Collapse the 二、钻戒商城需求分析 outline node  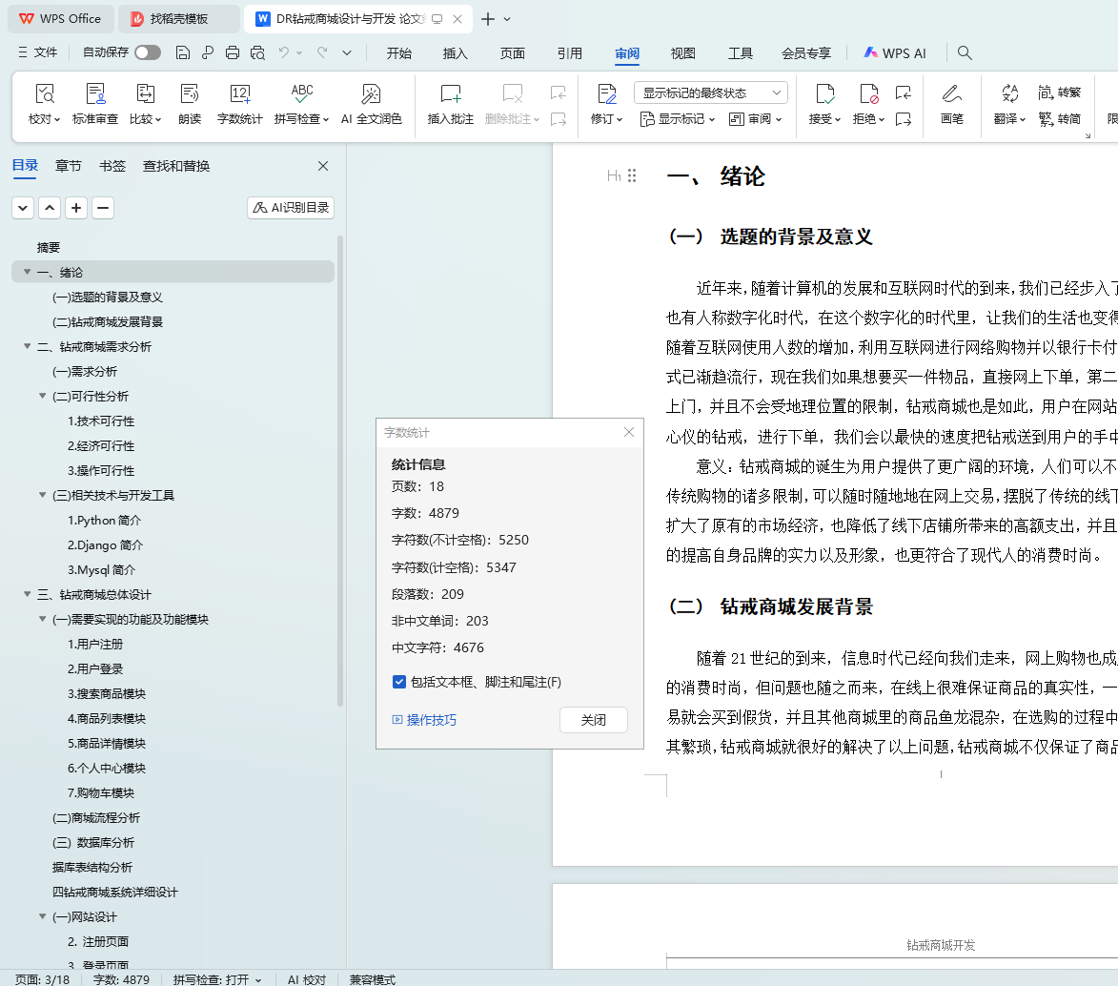click(28, 347)
